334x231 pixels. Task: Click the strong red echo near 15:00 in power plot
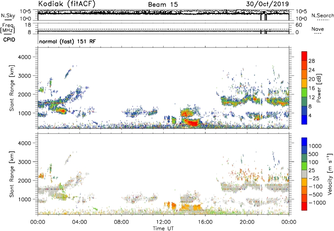pos(193,123)
